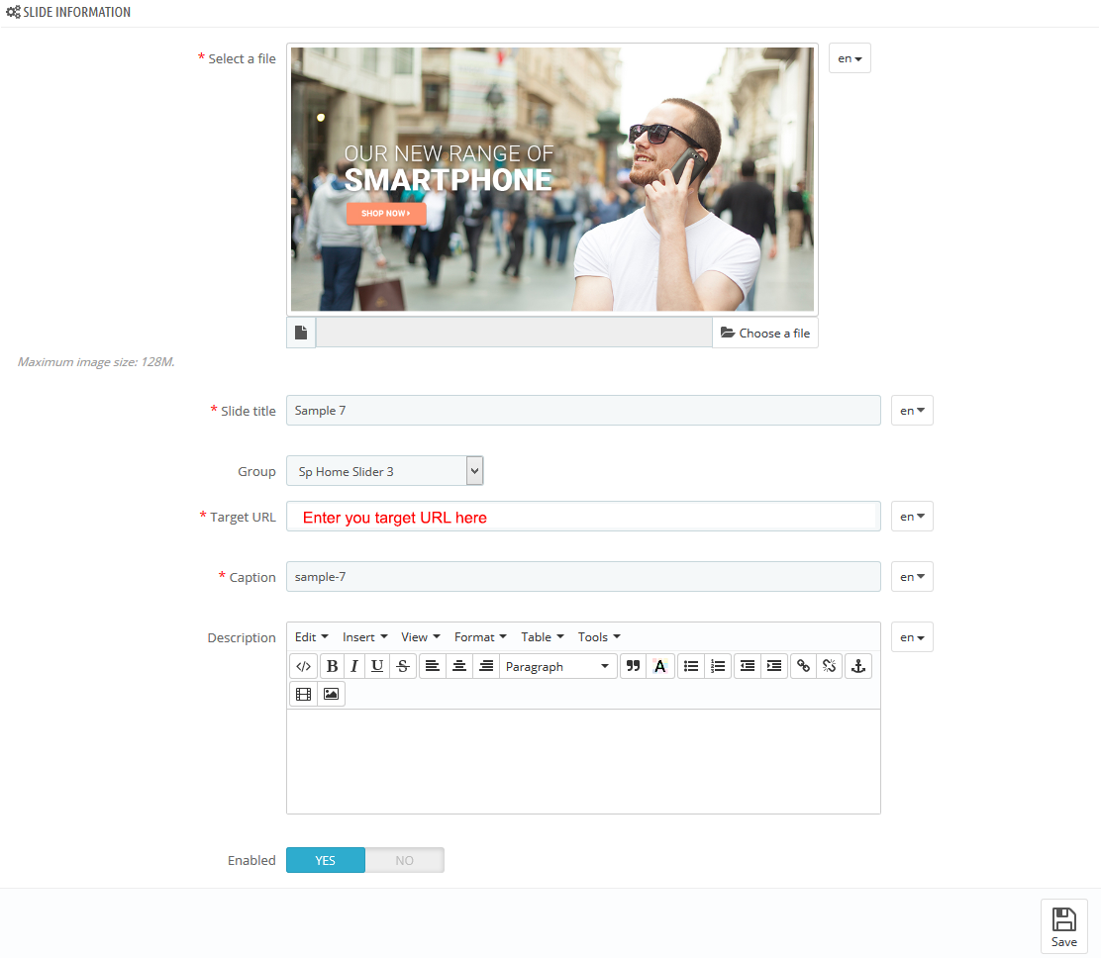Toggle underline formatting
This screenshot has height=958, width=1101.
tap(377, 667)
